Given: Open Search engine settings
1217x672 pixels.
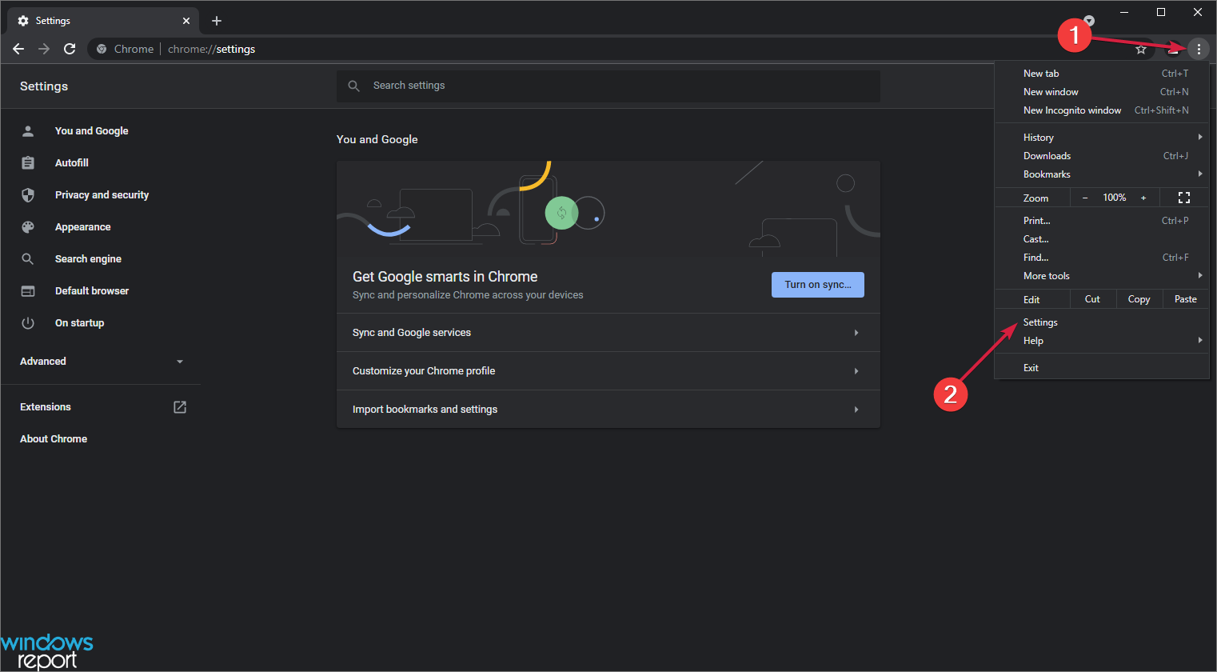Looking at the screenshot, I should click(88, 259).
